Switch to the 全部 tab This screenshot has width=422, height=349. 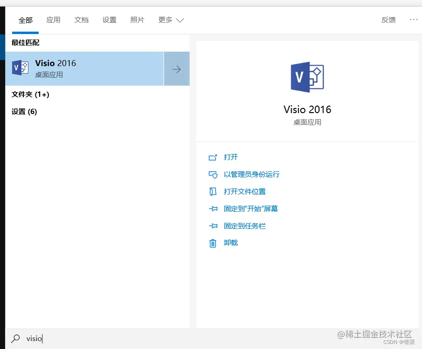click(25, 20)
